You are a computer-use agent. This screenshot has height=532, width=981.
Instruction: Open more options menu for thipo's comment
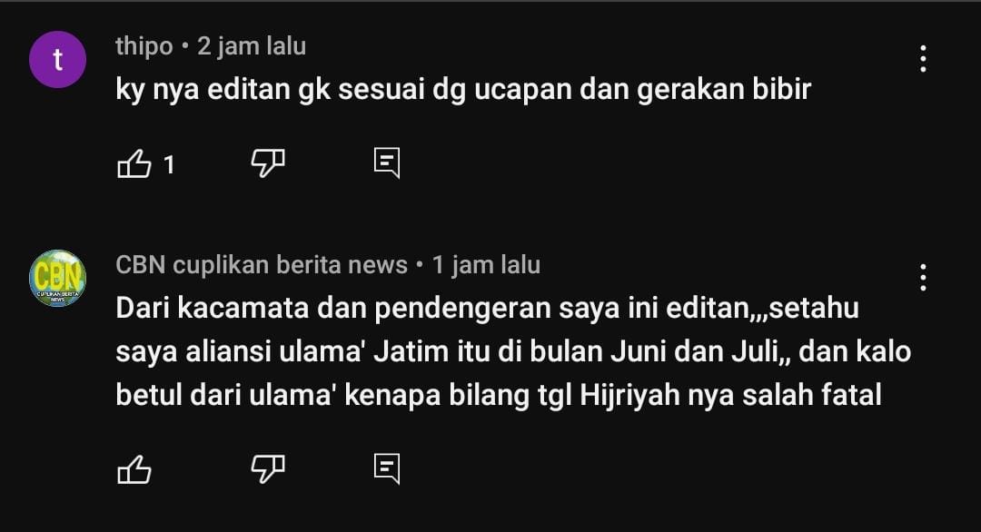point(923,59)
